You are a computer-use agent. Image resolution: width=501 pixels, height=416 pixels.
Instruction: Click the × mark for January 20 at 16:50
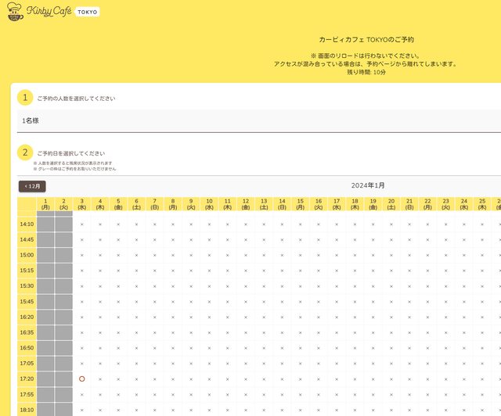coord(391,347)
